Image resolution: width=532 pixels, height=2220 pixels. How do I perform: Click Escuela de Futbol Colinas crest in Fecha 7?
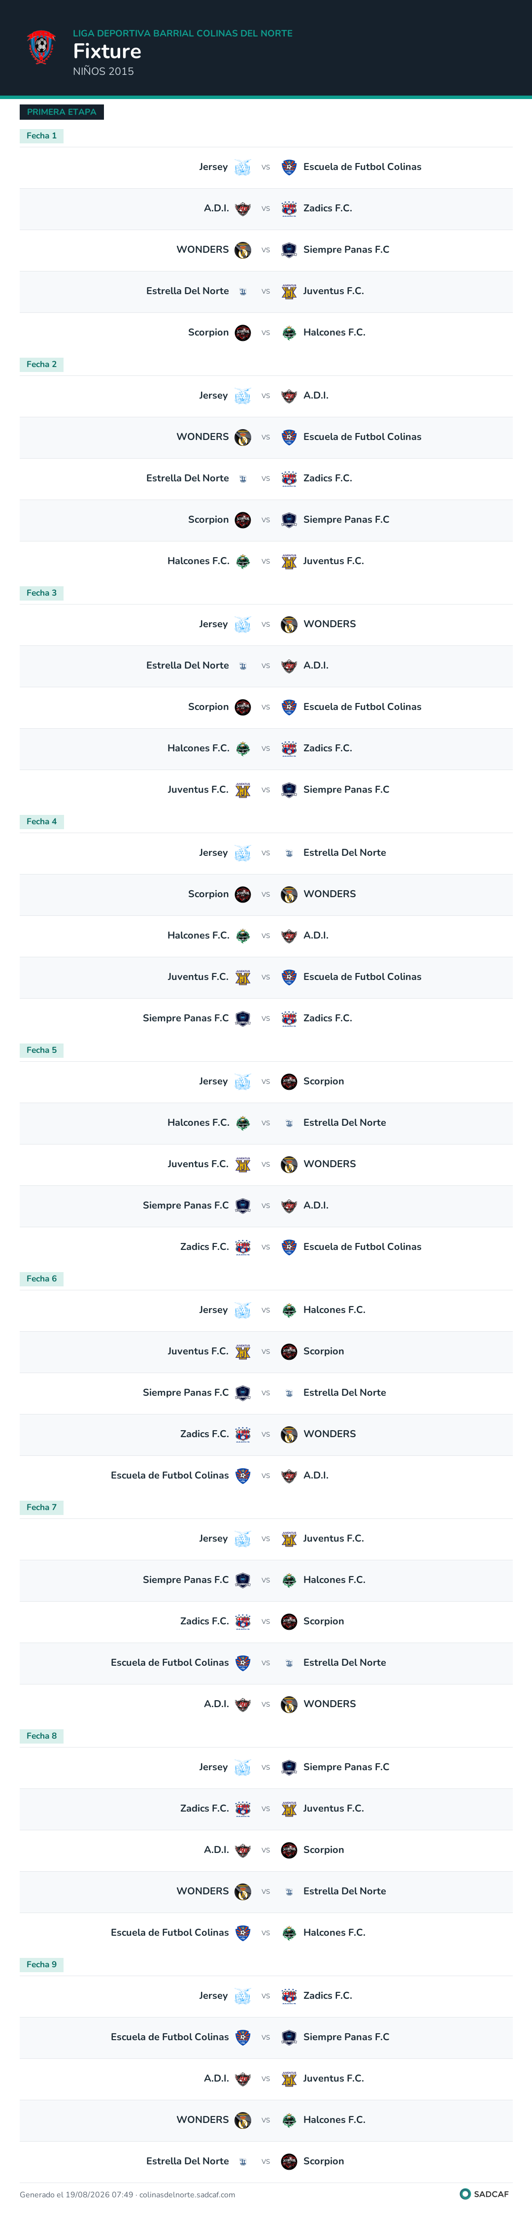pos(243,1662)
